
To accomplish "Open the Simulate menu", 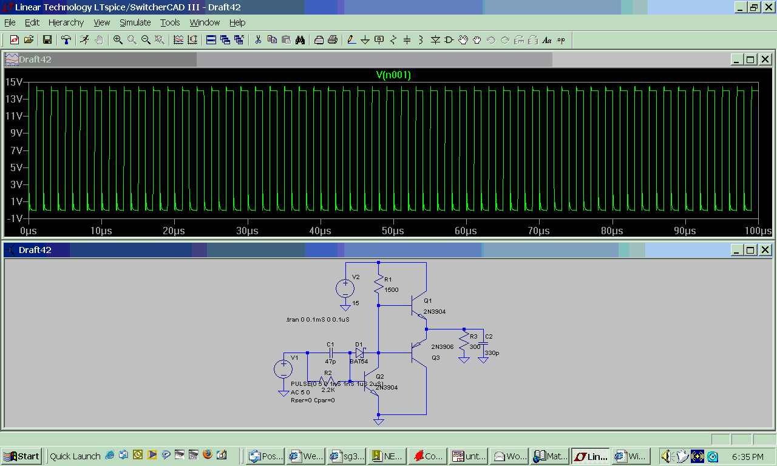I will point(135,22).
